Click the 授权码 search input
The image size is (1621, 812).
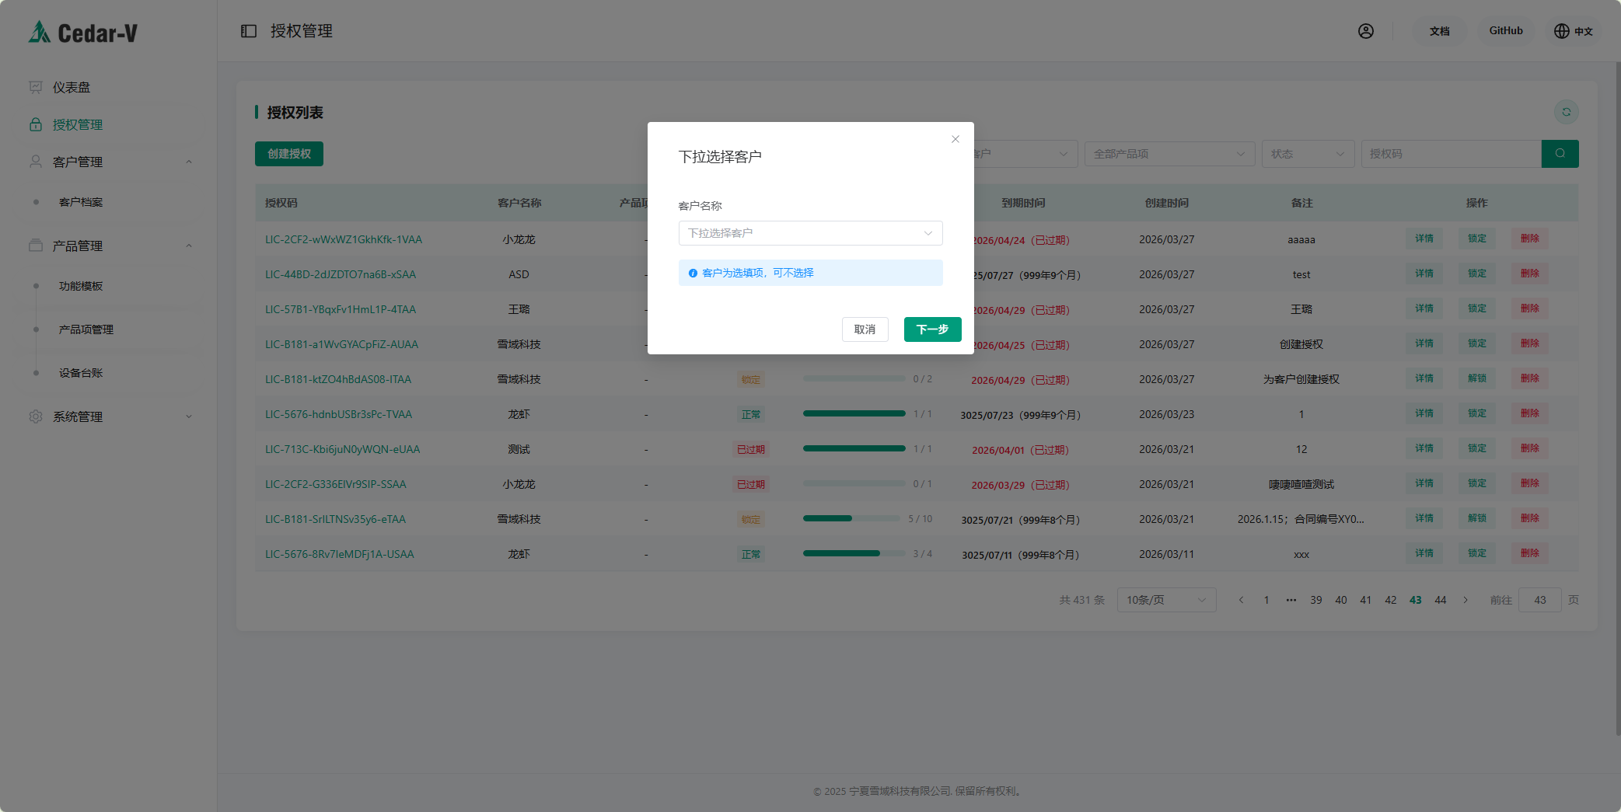coord(1452,154)
